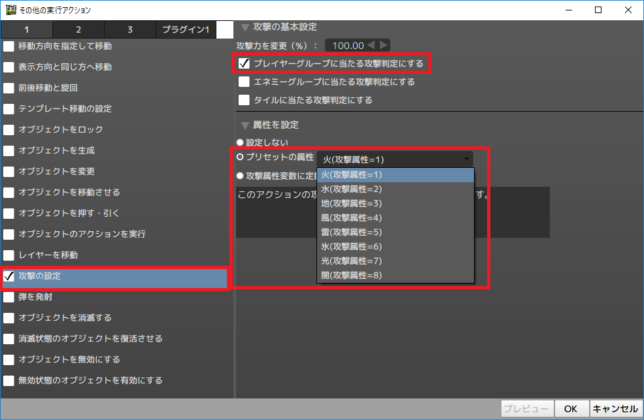Select 設定しない radio button
This screenshot has width=644, height=420.
tap(240, 142)
